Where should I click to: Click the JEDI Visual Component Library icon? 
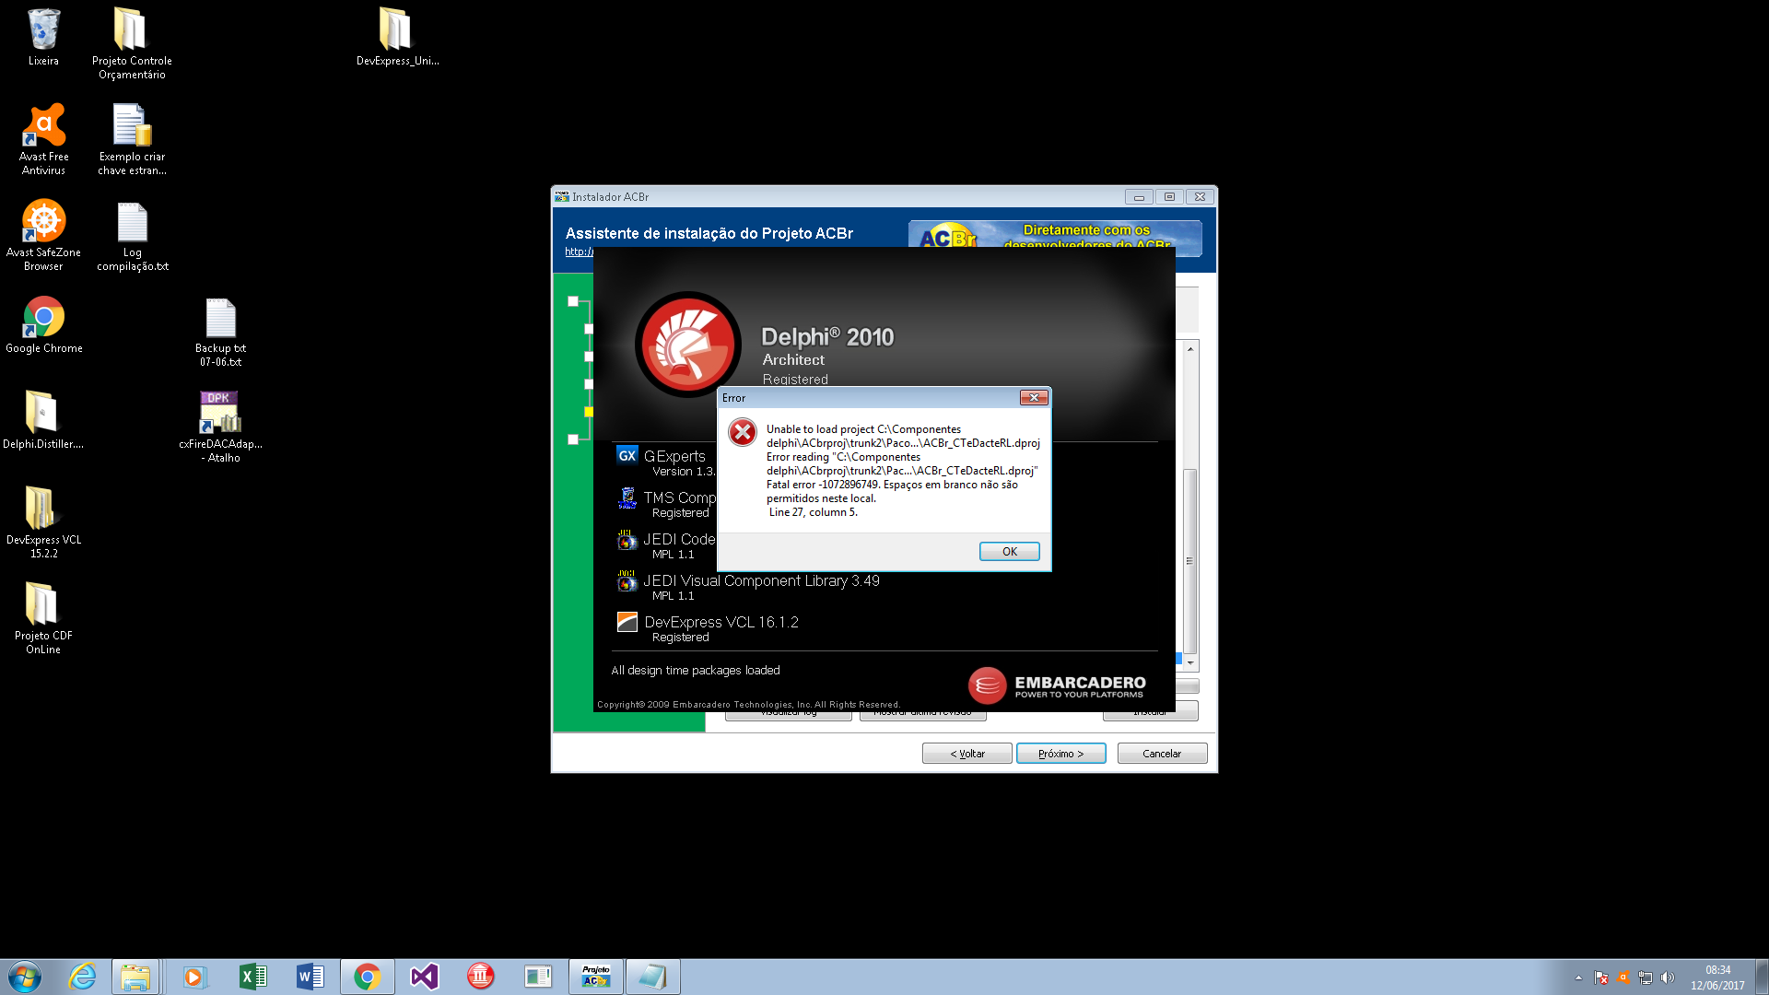click(x=627, y=580)
